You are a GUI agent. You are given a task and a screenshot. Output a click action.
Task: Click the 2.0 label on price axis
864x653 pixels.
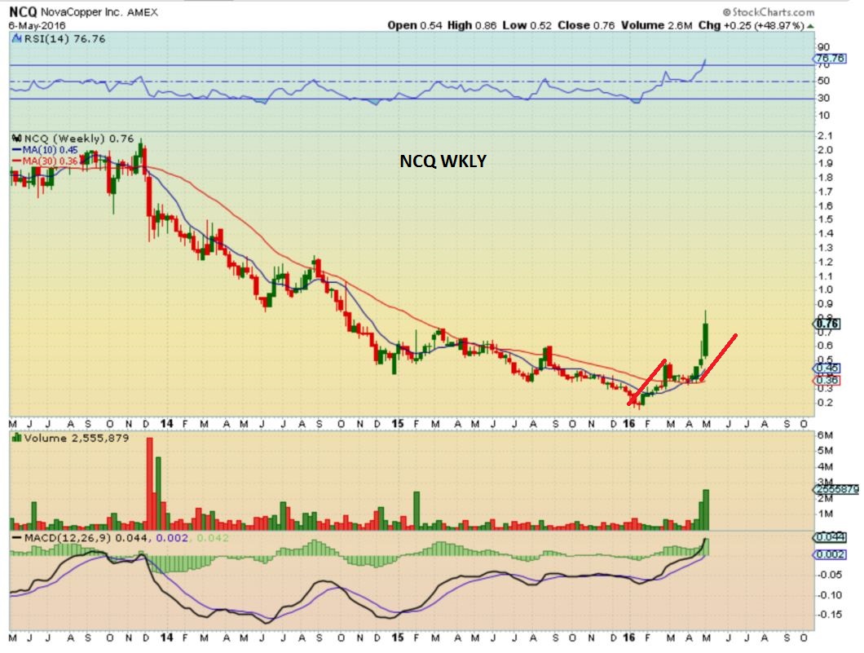coord(825,150)
